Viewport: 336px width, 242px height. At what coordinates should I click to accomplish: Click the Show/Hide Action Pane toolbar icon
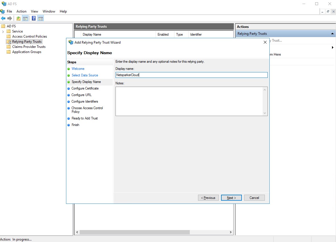[40, 18]
